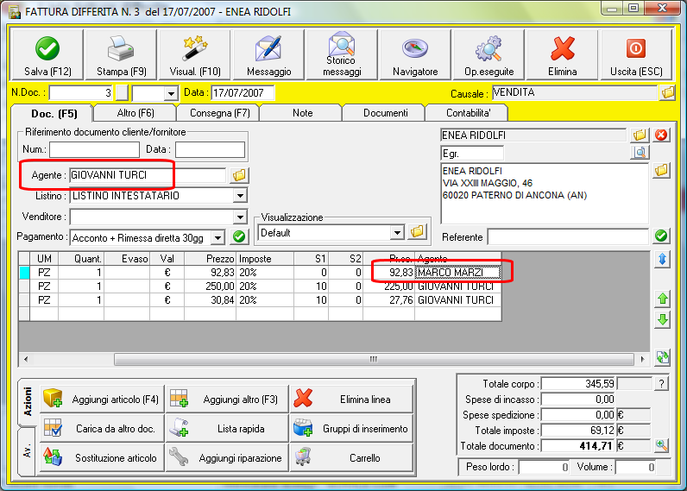The height and width of the screenshot is (491, 687).
Task: Open customer ENEA RIDOLFI folder icon
Action: (x=640, y=135)
